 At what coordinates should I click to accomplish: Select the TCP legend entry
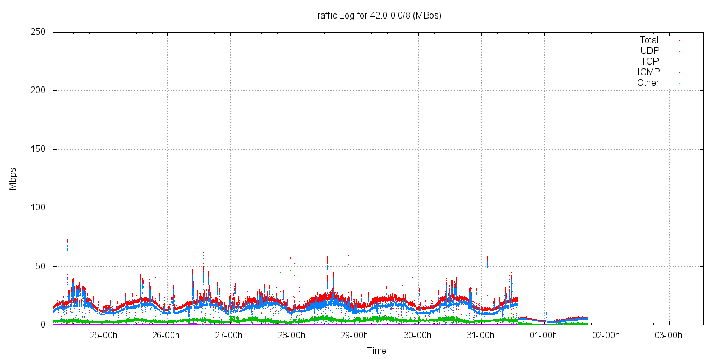[x=650, y=62]
